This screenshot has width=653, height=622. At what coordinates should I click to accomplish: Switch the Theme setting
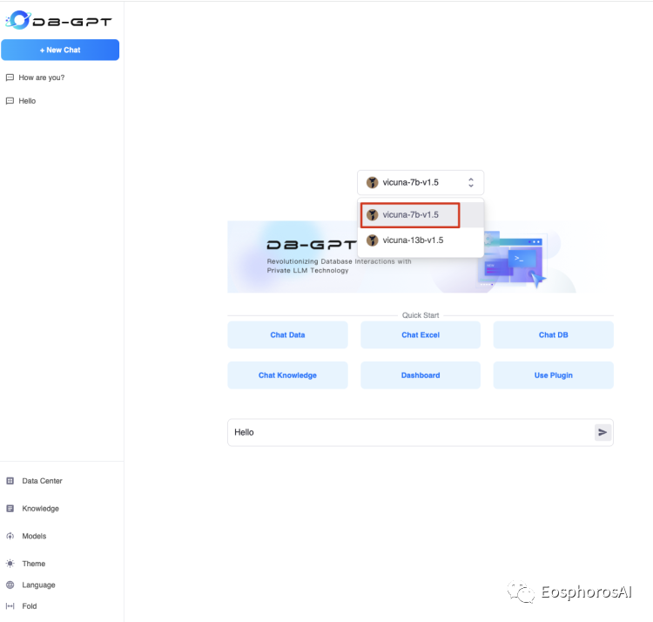coord(34,564)
